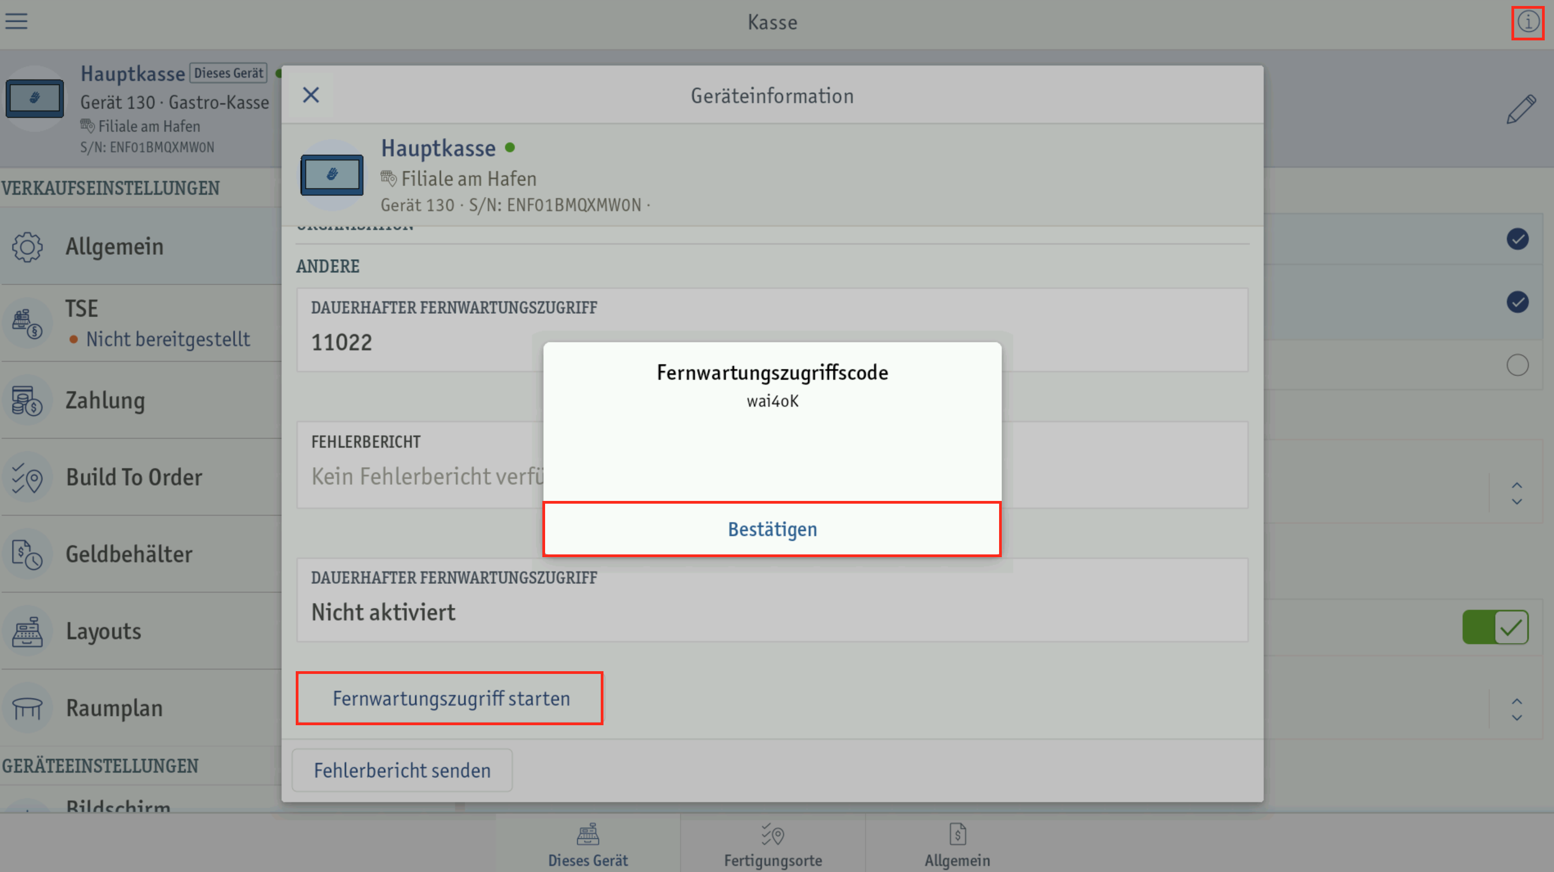Click the 11022 remote access value
Viewport: 1554px width, 872px height.
pyautogui.click(x=342, y=342)
